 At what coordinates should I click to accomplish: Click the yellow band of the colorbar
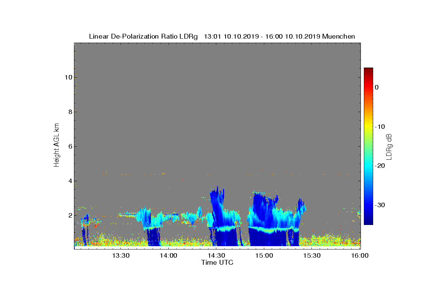(x=368, y=127)
